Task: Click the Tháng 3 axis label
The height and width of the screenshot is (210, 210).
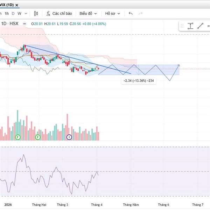Action: click(62, 205)
